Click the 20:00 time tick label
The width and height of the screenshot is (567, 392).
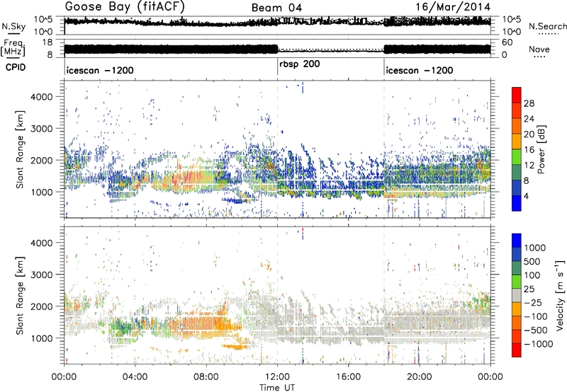[419, 377]
